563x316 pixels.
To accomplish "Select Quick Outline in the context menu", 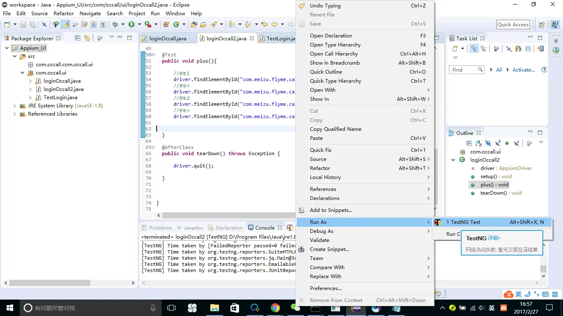I will [x=365, y=72].
